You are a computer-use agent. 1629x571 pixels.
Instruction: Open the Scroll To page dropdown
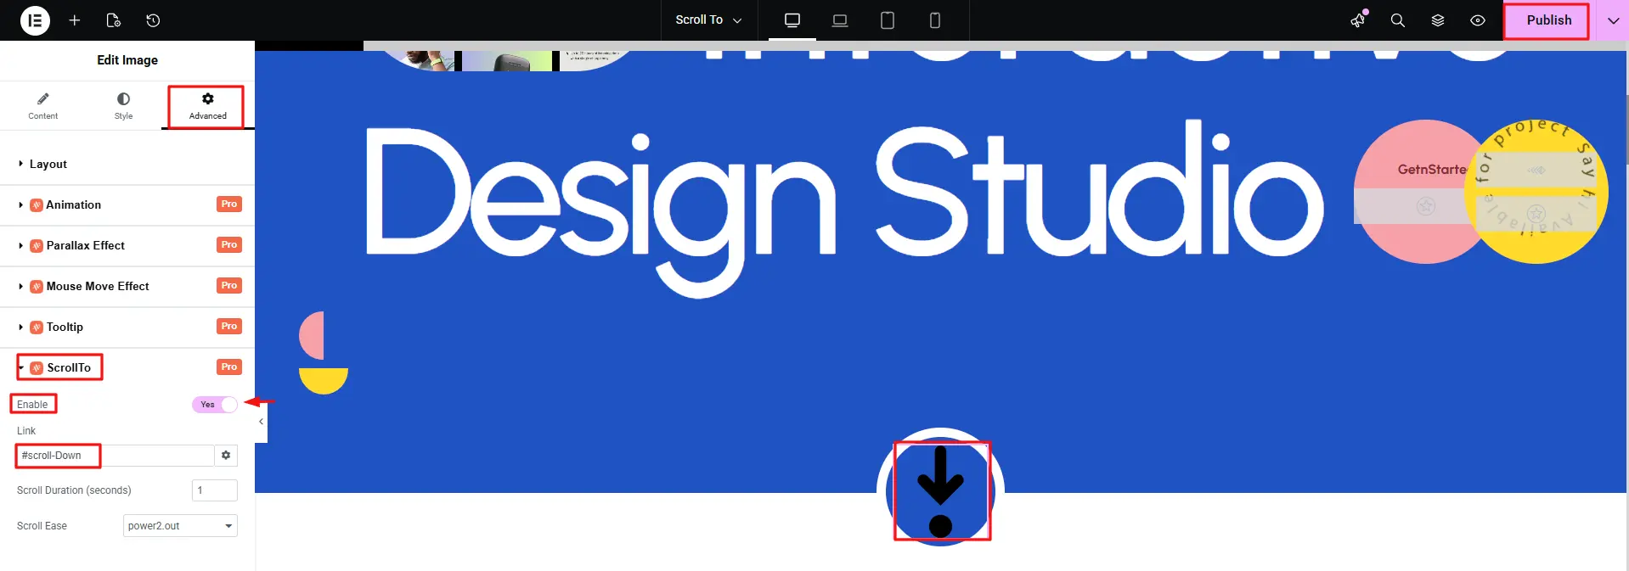[x=708, y=20]
